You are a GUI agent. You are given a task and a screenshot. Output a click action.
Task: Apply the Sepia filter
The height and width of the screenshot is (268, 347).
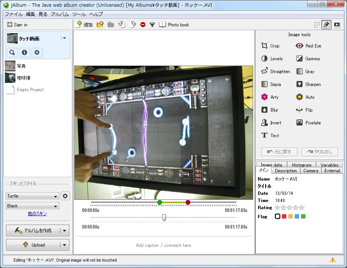271,84
